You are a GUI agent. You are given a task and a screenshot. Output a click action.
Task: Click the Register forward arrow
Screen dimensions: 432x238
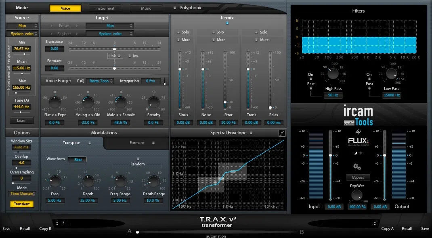[77, 34]
